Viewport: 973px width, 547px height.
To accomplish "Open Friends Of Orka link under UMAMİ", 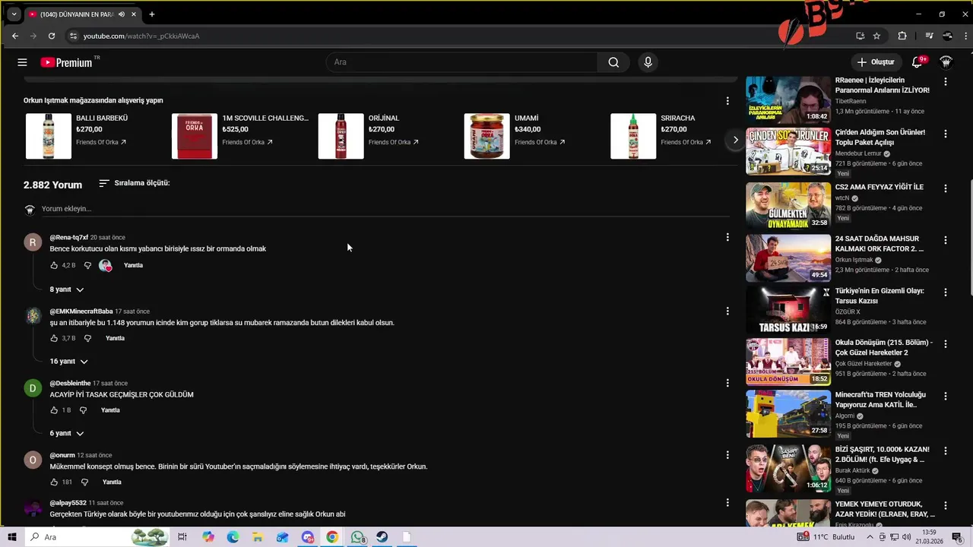I will tap(541, 142).
